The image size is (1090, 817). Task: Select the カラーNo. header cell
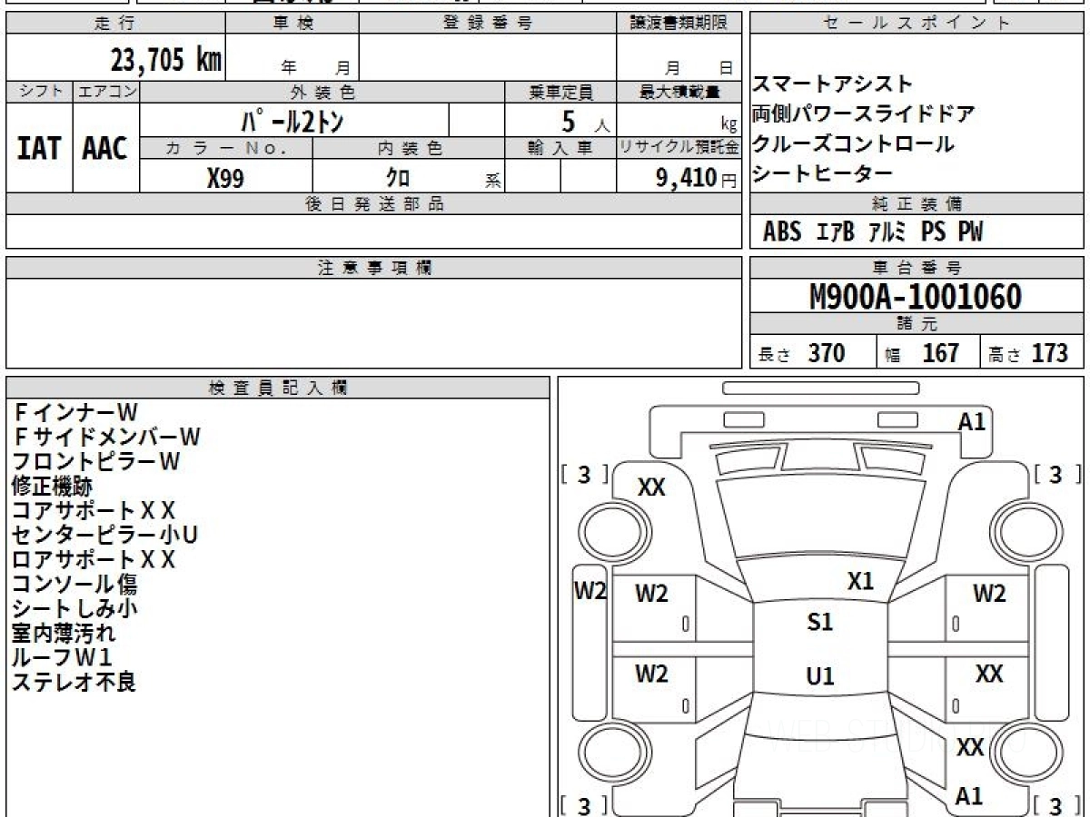click(226, 147)
